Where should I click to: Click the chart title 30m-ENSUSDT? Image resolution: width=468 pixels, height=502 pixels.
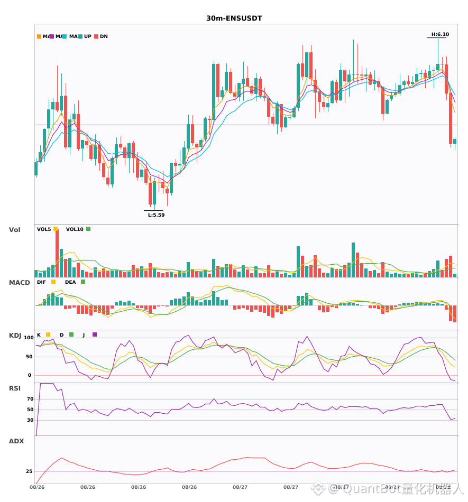coord(234,18)
